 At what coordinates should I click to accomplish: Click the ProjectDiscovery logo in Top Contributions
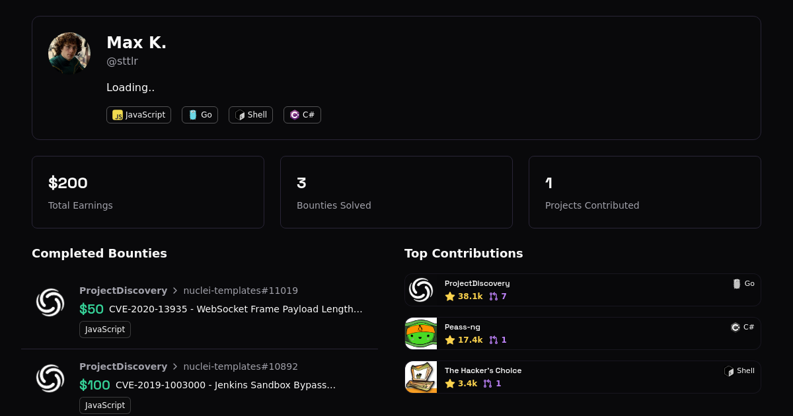click(421, 290)
